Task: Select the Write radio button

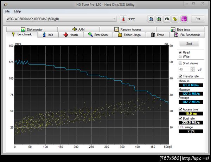Action: [180, 57]
